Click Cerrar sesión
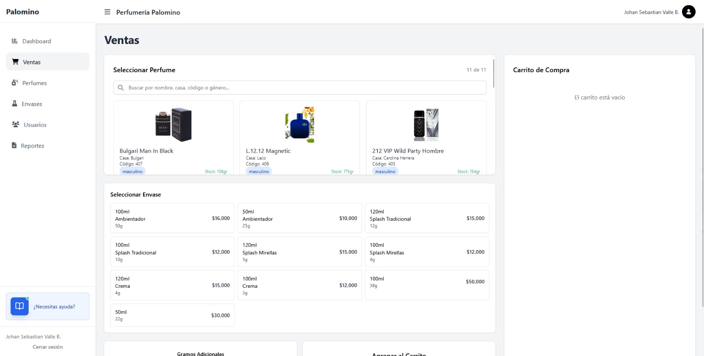704x356 pixels. tap(48, 347)
